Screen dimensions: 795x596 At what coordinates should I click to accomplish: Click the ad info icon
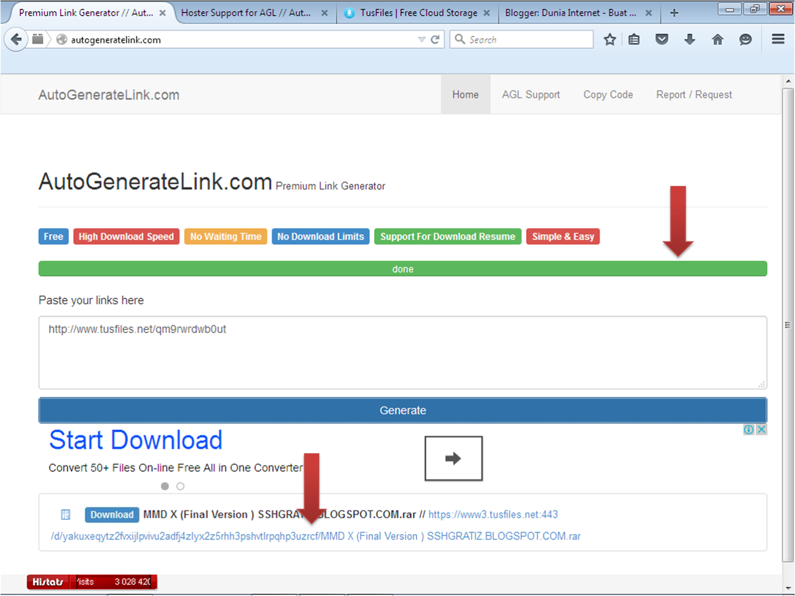pos(749,430)
